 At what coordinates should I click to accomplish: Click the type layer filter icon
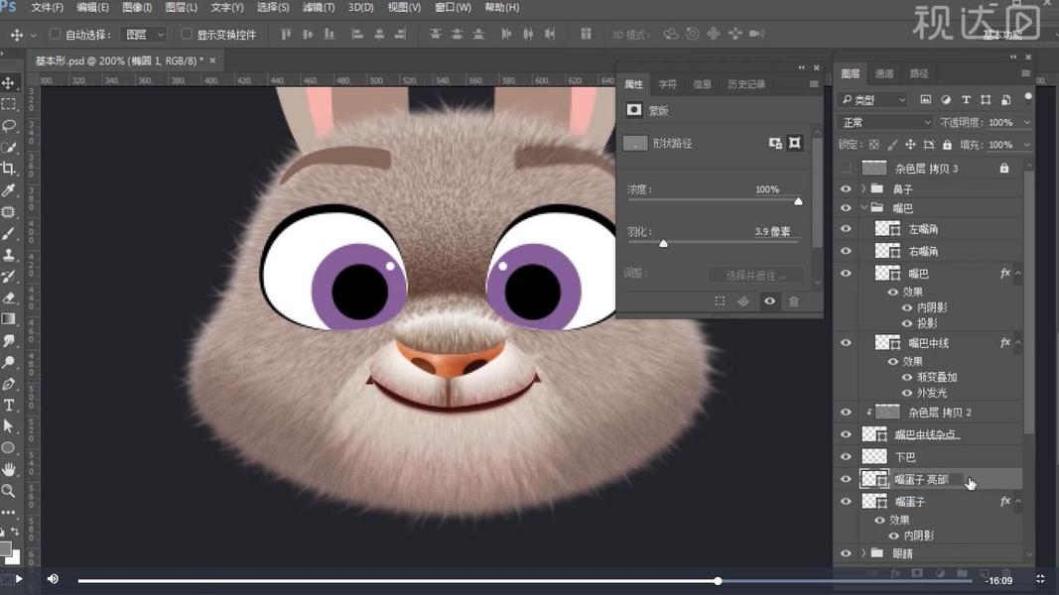[x=966, y=100]
